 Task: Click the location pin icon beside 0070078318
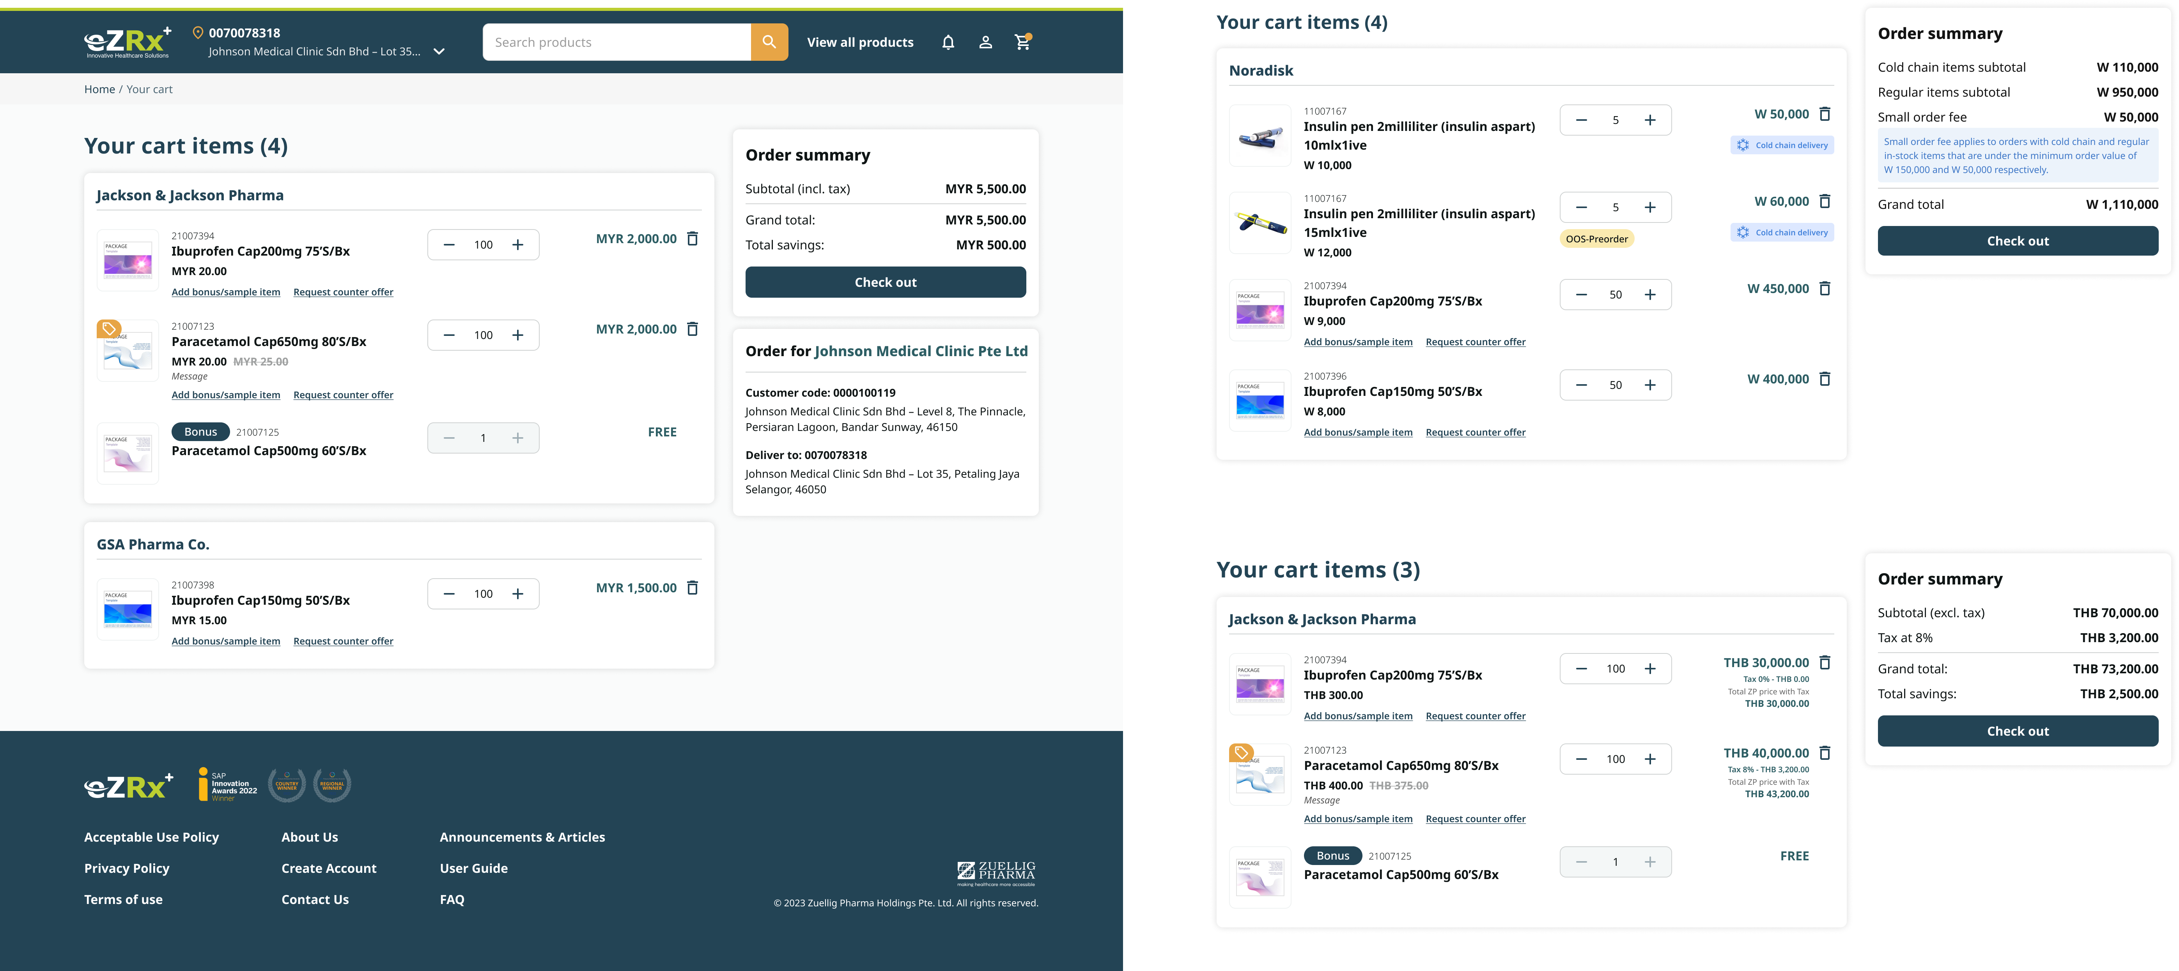[198, 33]
